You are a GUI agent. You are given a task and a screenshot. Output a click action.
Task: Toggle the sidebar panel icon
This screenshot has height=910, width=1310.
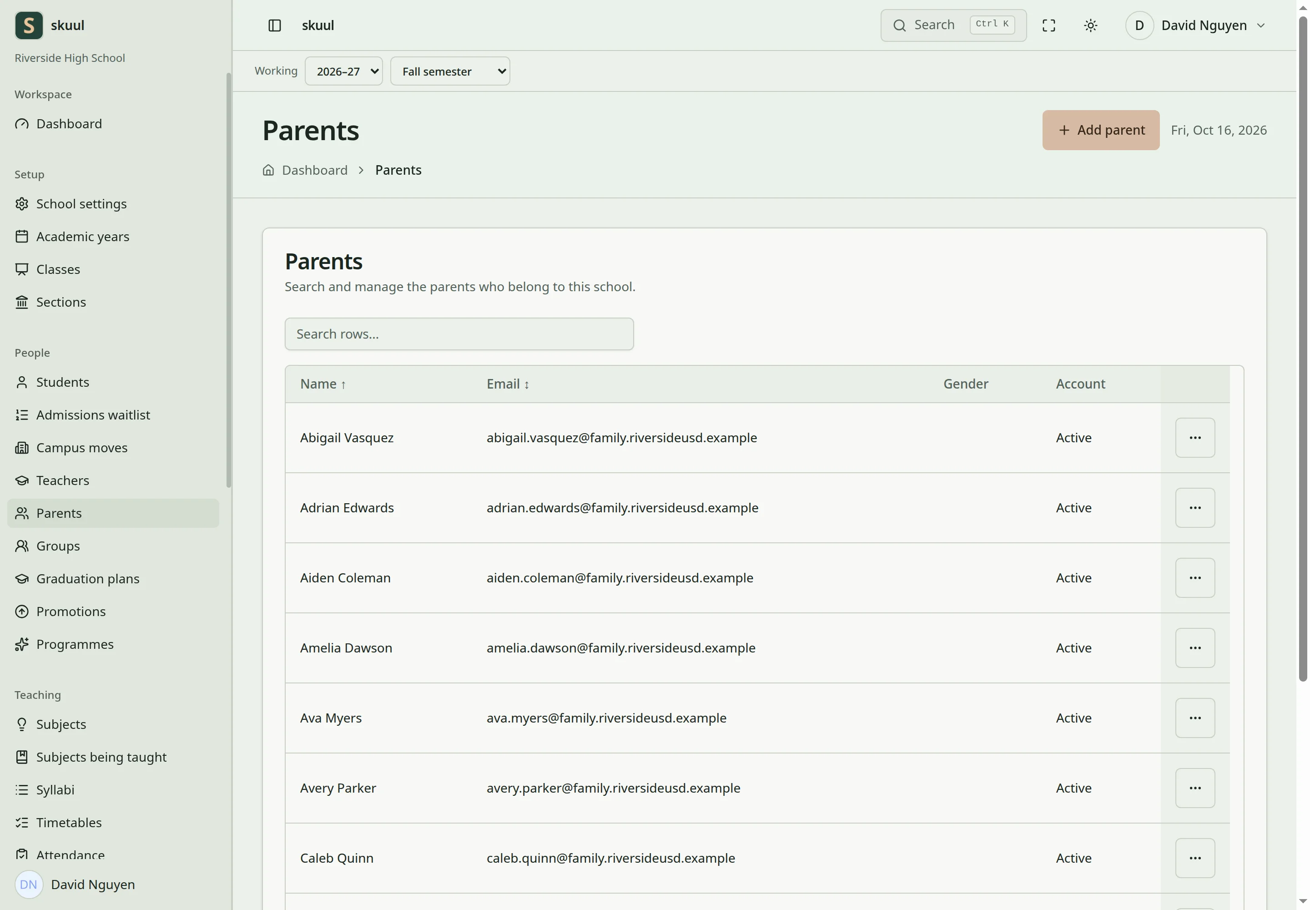tap(274, 25)
